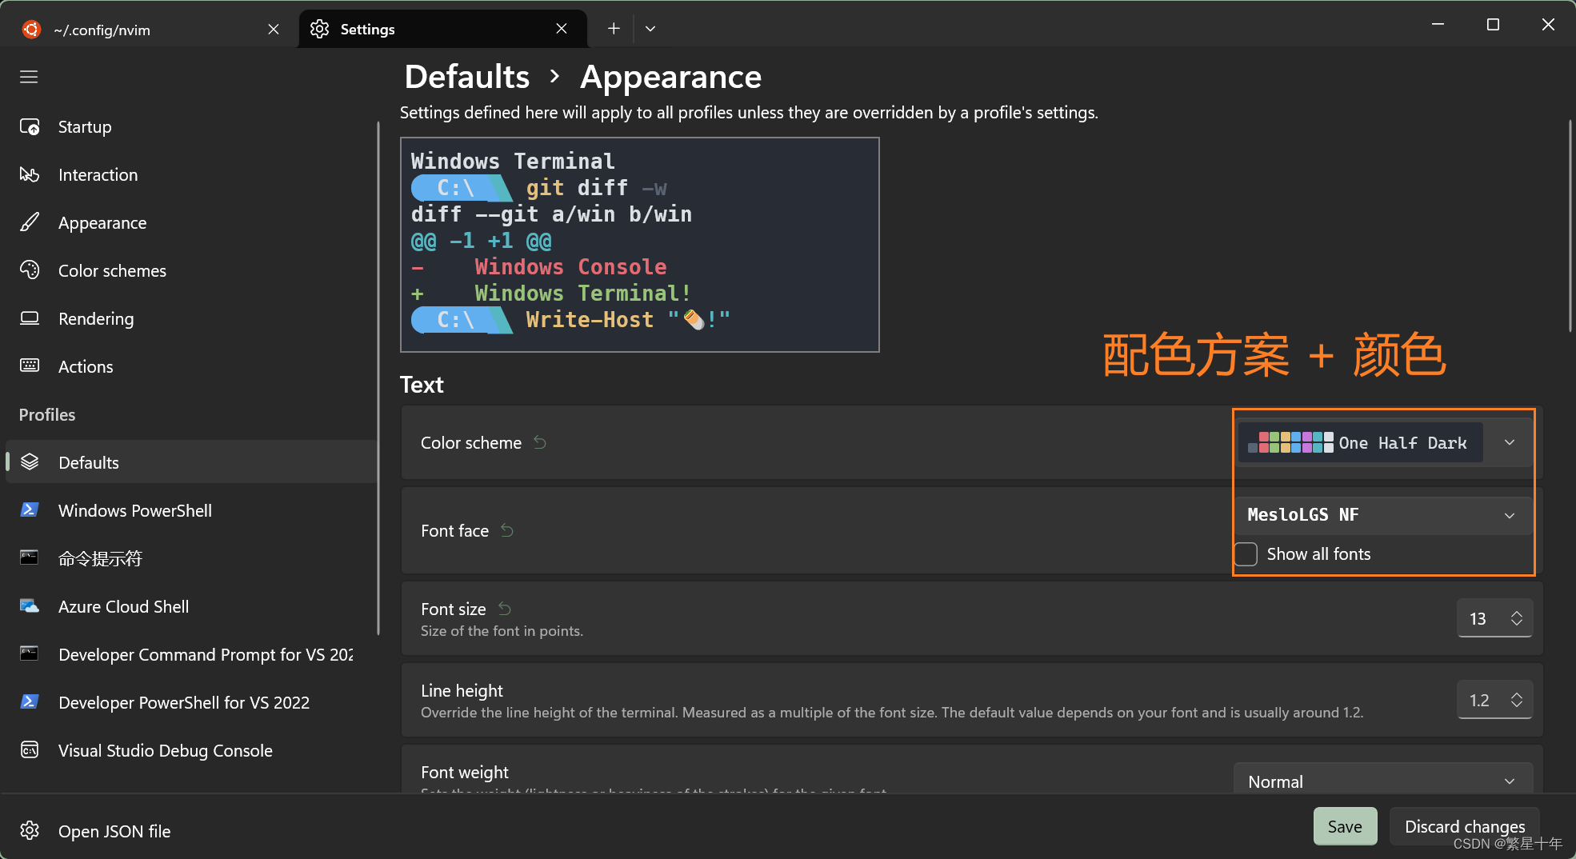Image resolution: width=1576 pixels, height=859 pixels.
Task: Open the new tab profile dropdown
Action: point(650,29)
